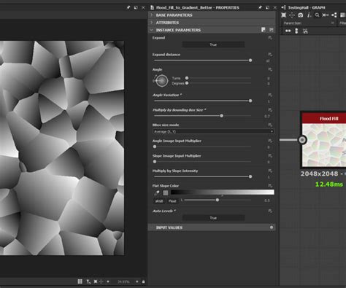Adjust the Expand distance slider handle
Screen dimensions: 346x288
click(x=250, y=61)
